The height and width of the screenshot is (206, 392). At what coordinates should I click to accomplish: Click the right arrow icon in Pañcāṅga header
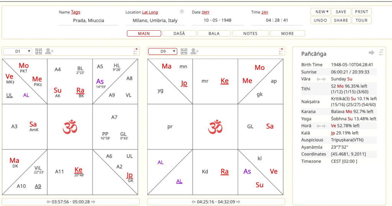pyautogui.click(x=371, y=53)
